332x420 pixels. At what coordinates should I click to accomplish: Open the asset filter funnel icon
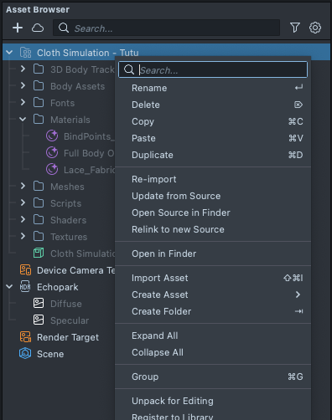coord(295,28)
